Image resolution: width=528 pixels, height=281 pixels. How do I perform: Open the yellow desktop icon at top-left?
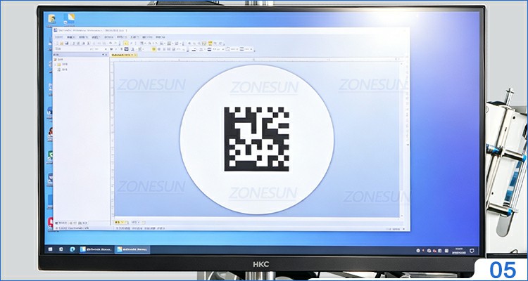(x=52, y=19)
